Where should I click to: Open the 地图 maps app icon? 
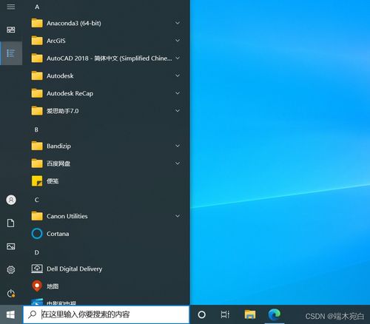point(37,286)
